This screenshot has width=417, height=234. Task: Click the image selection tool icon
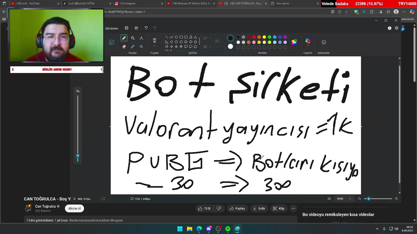pyautogui.click(x=111, y=42)
